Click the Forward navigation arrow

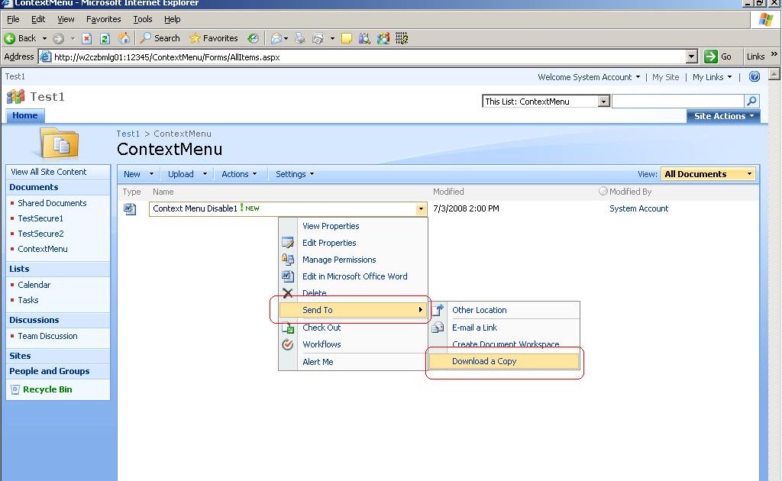point(58,38)
